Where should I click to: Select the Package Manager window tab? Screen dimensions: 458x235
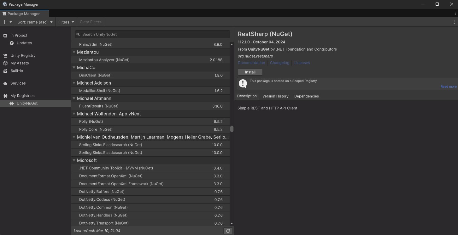tap(24, 14)
